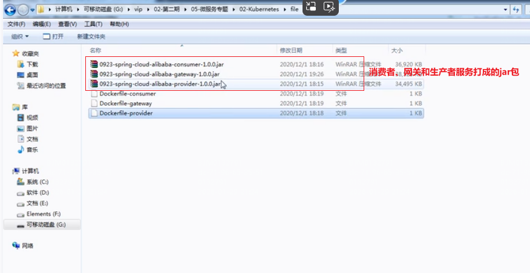Open 网络 in the sidebar

[x=27, y=246]
